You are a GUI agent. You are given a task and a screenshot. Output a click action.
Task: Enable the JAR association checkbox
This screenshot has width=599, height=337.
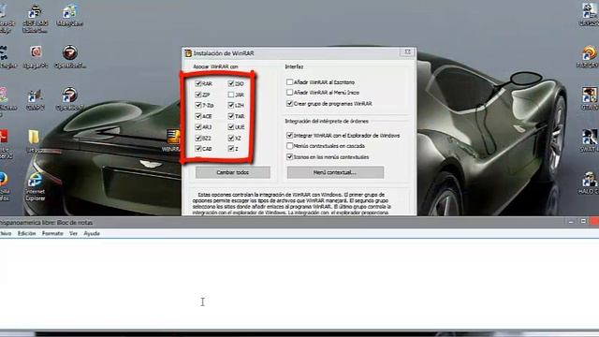point(231,95)
